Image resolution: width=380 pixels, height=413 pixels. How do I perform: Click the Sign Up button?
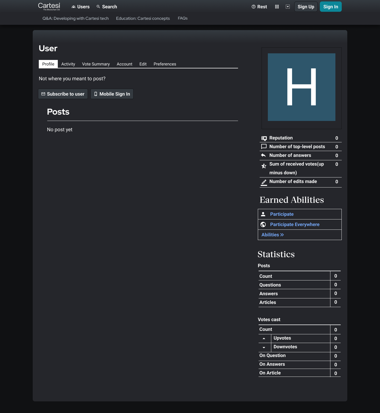pos(306,7)
